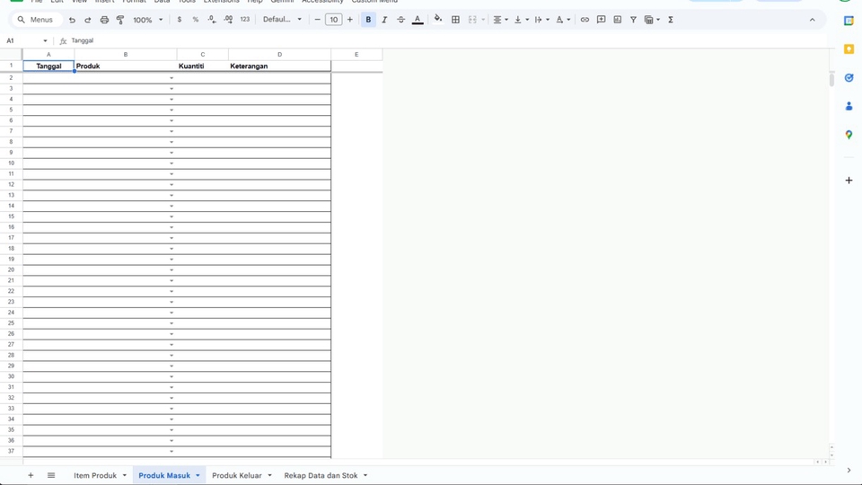Increase the font size
Image resolution: width=862 pixels, height=485 pixels.
tap(349, 20)
